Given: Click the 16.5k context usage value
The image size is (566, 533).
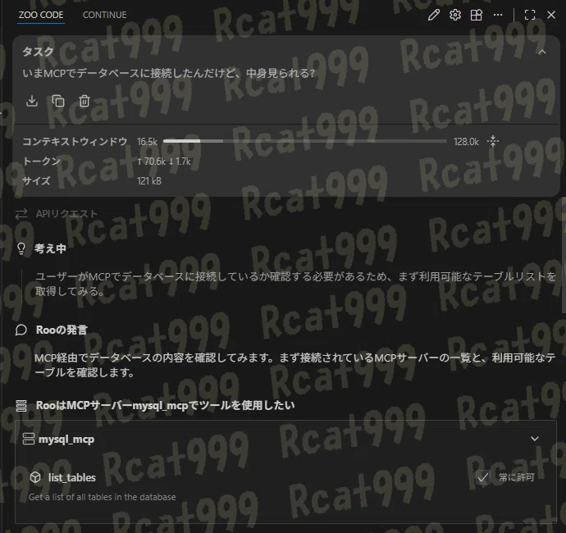Looking at the screenshot, I should (x=148, y=142).
